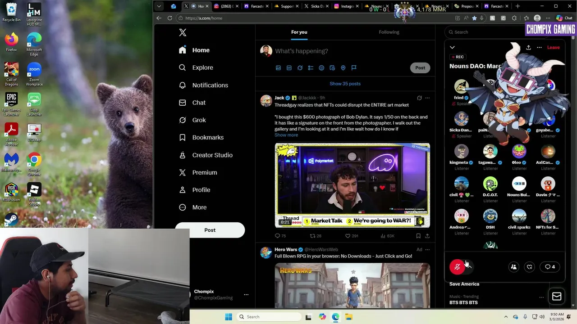Screen dimensions: 577x324
Task: Open Creator Studio in the sidebar
Action: pos(206,155)
